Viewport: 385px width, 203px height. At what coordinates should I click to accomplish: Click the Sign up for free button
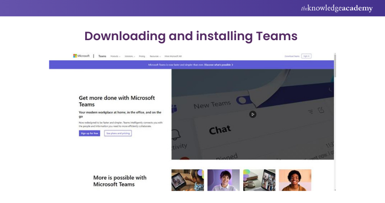pyautogui.click(x=89, y=134)
